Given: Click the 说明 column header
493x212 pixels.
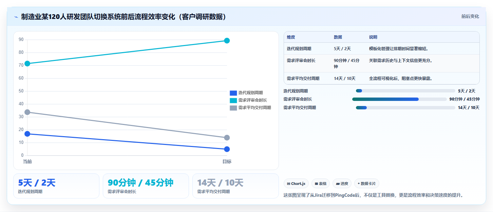Looking at the screenshot, I should 423,37.
